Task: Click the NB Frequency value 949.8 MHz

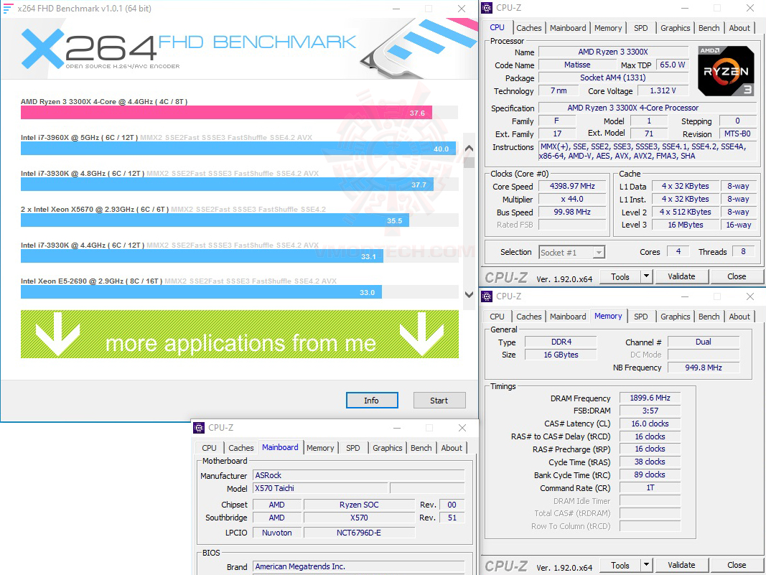Action: tap(704, 368)
